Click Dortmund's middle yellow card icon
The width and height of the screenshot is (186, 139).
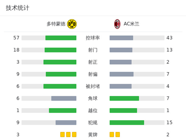(x=68, y=134)
